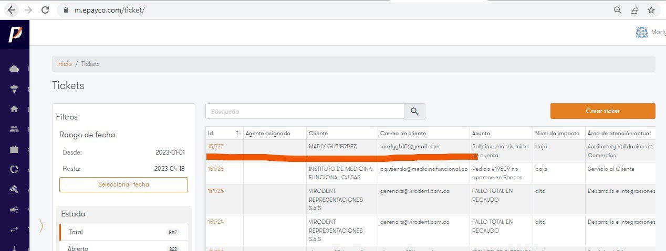The height and width of the screenshot is (251, 666).
Task: Open the wifi signal icon in sidebar
Action: [14, 89]
